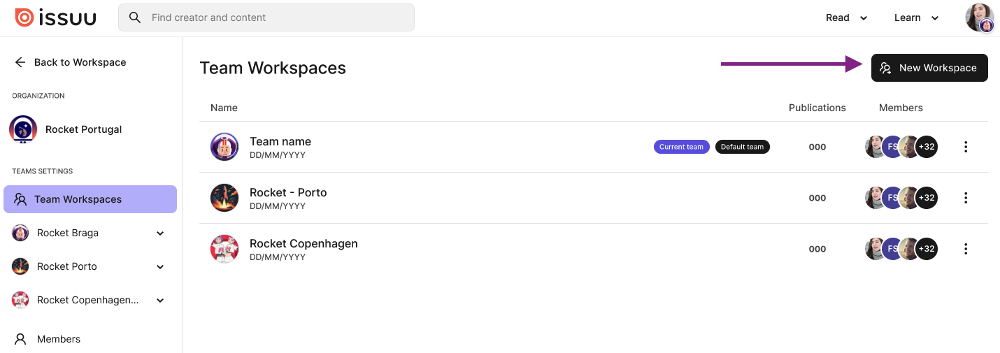Screen dimensions: 1000x353
Task: Expand the Rocket Copenhagen sidebar chevron
Action: pos(160,300)
